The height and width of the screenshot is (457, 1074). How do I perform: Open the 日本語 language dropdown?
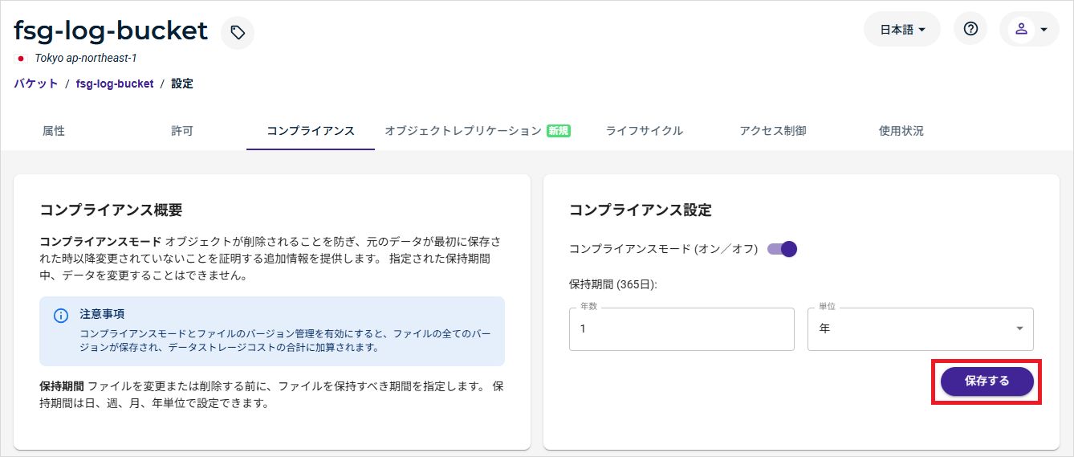[x=902, y=30]
